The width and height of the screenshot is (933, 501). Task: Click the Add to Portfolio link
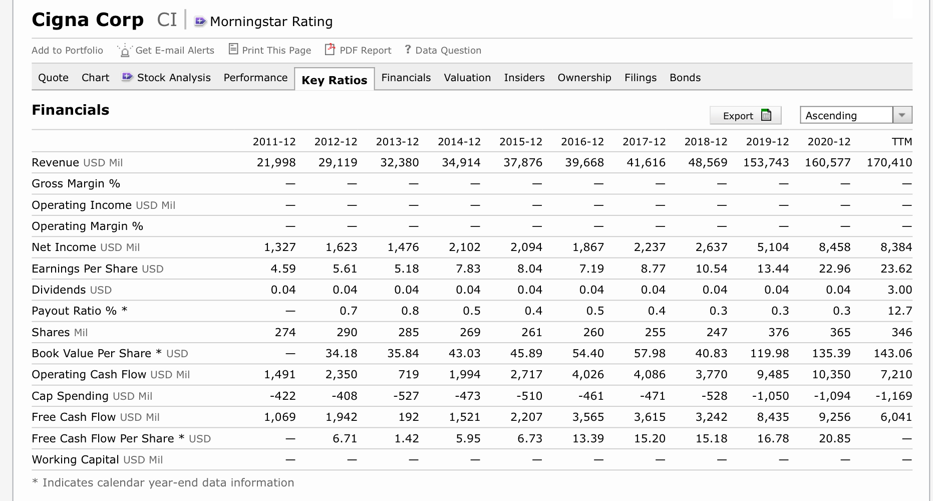pos(67,51)
